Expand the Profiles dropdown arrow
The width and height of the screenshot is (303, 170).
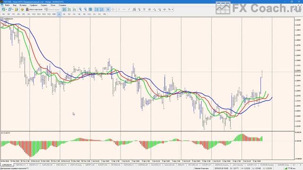click(13, 9)
